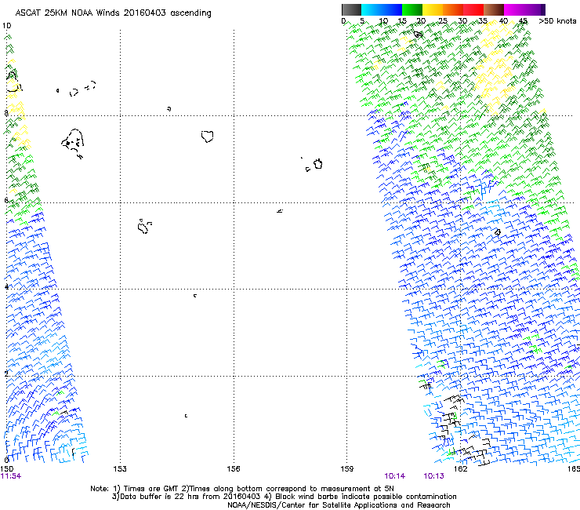Click the island outline near 158E 7N
Screen dimensions: 580x510
pyautogui.click(x=317, y=164)
